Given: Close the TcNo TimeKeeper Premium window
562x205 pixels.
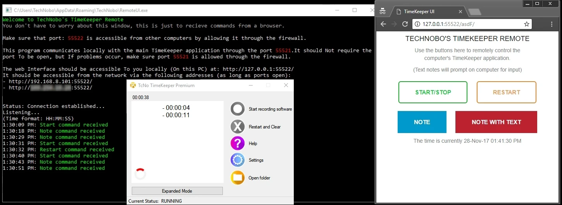Looking at the screenshot, I should point(286,85).
